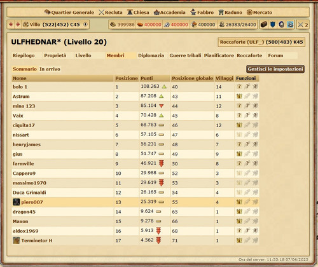Open the Fabbro smithy shortcut
318x267 pixels.
pos(202,13)
